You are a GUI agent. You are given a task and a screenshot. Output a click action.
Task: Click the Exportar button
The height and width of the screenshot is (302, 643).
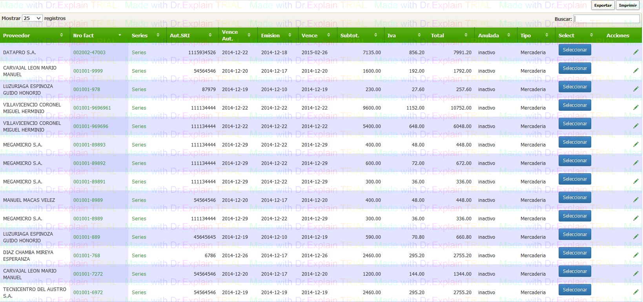[x=603, y=5]
